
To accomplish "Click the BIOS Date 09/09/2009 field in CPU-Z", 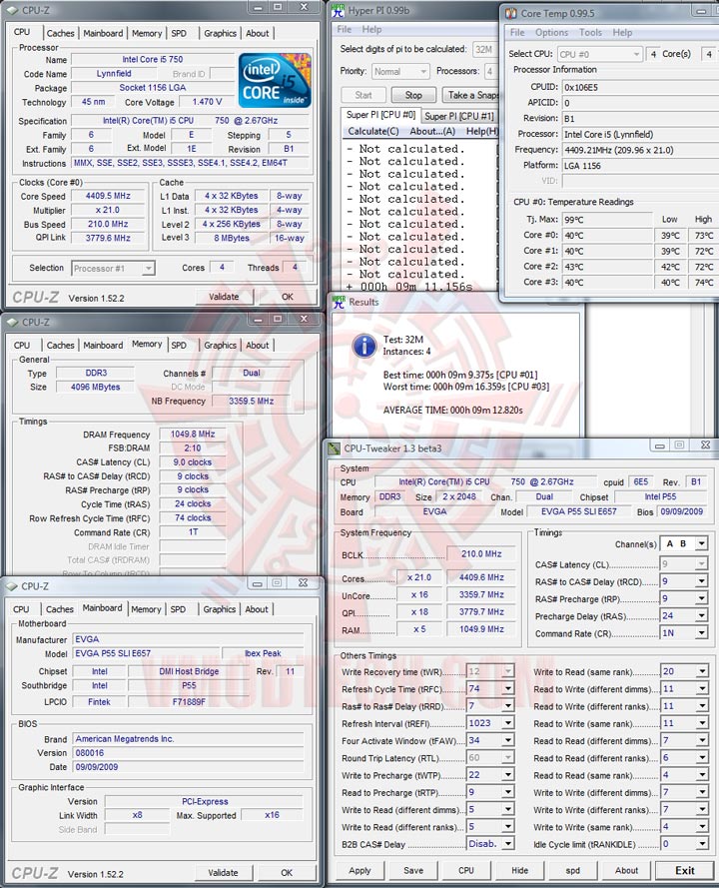I will pos(188,767).
